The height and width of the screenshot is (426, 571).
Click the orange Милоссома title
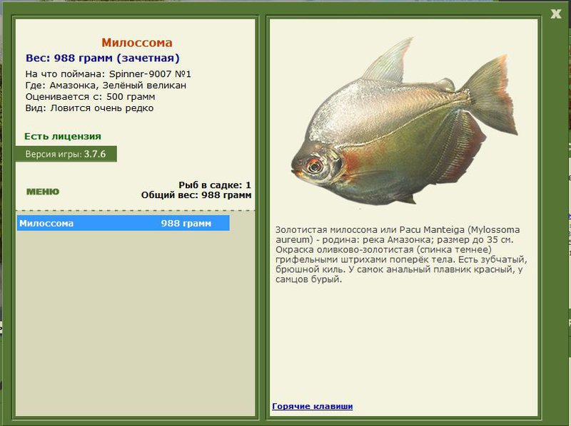(136, 43)
